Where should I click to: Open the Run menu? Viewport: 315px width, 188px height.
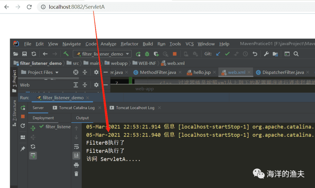pyautogui.click(x=161, y=44)
